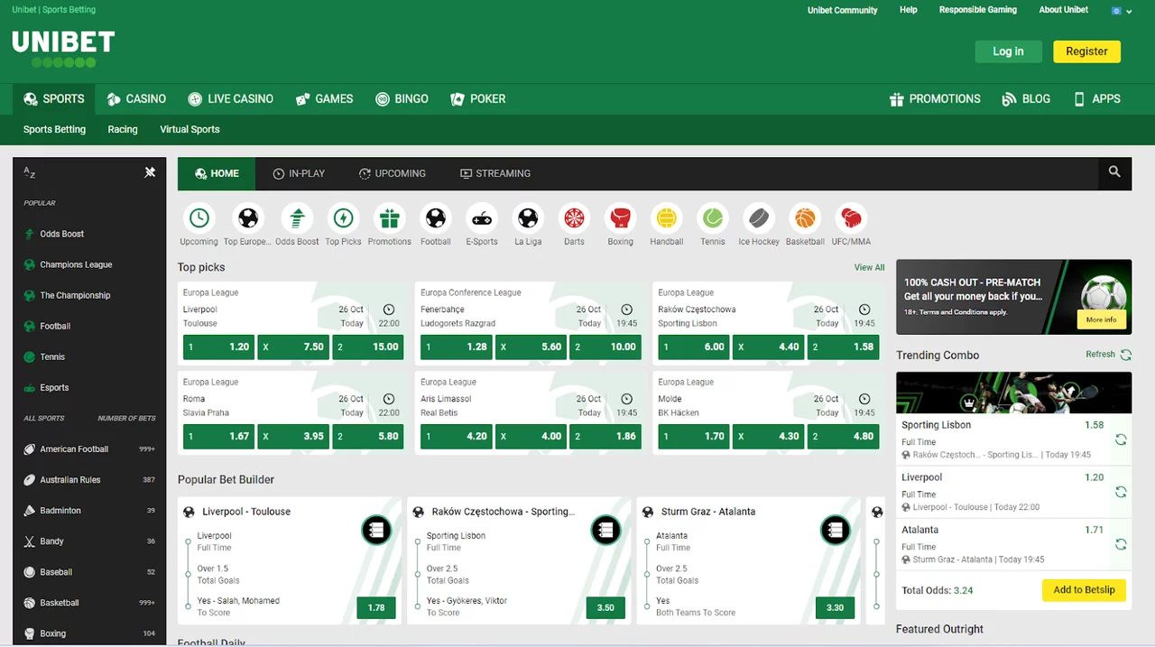The width and height of the screenshot is (1155, 647).
Task: Open the Streaming tab
Action: coord(495,173)
